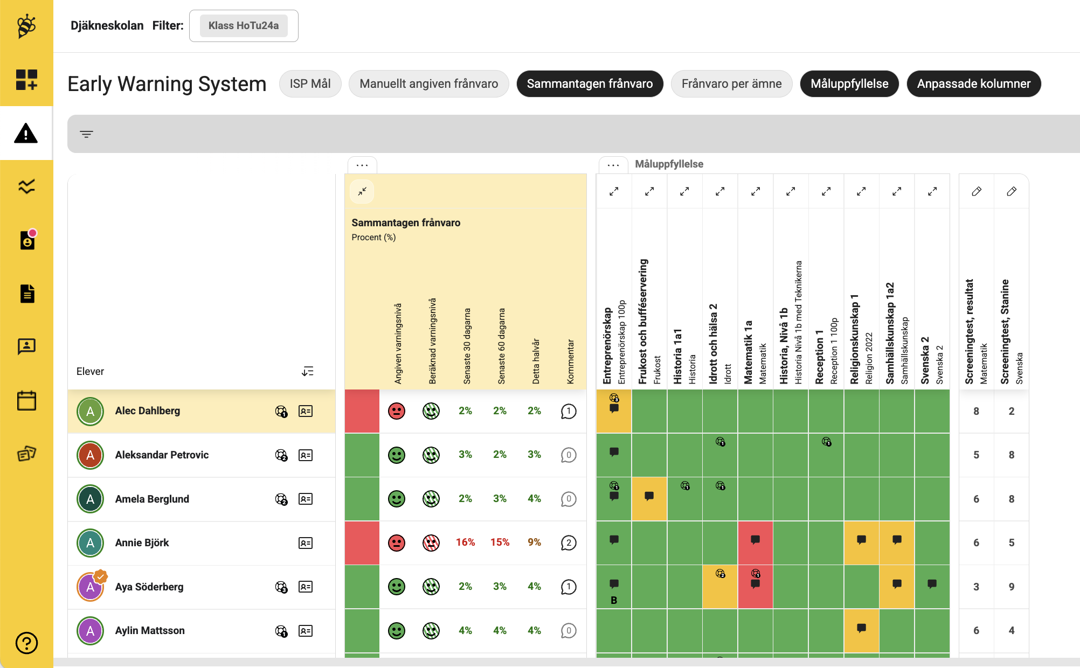Open the warning triangle sidebar icon
Image resolution: width=1080 pixels, height=668 pixels.
click(x=26, y=133)
